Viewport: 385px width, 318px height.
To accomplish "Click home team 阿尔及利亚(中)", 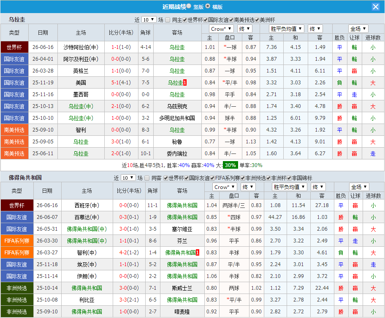I will coord(81,59).
